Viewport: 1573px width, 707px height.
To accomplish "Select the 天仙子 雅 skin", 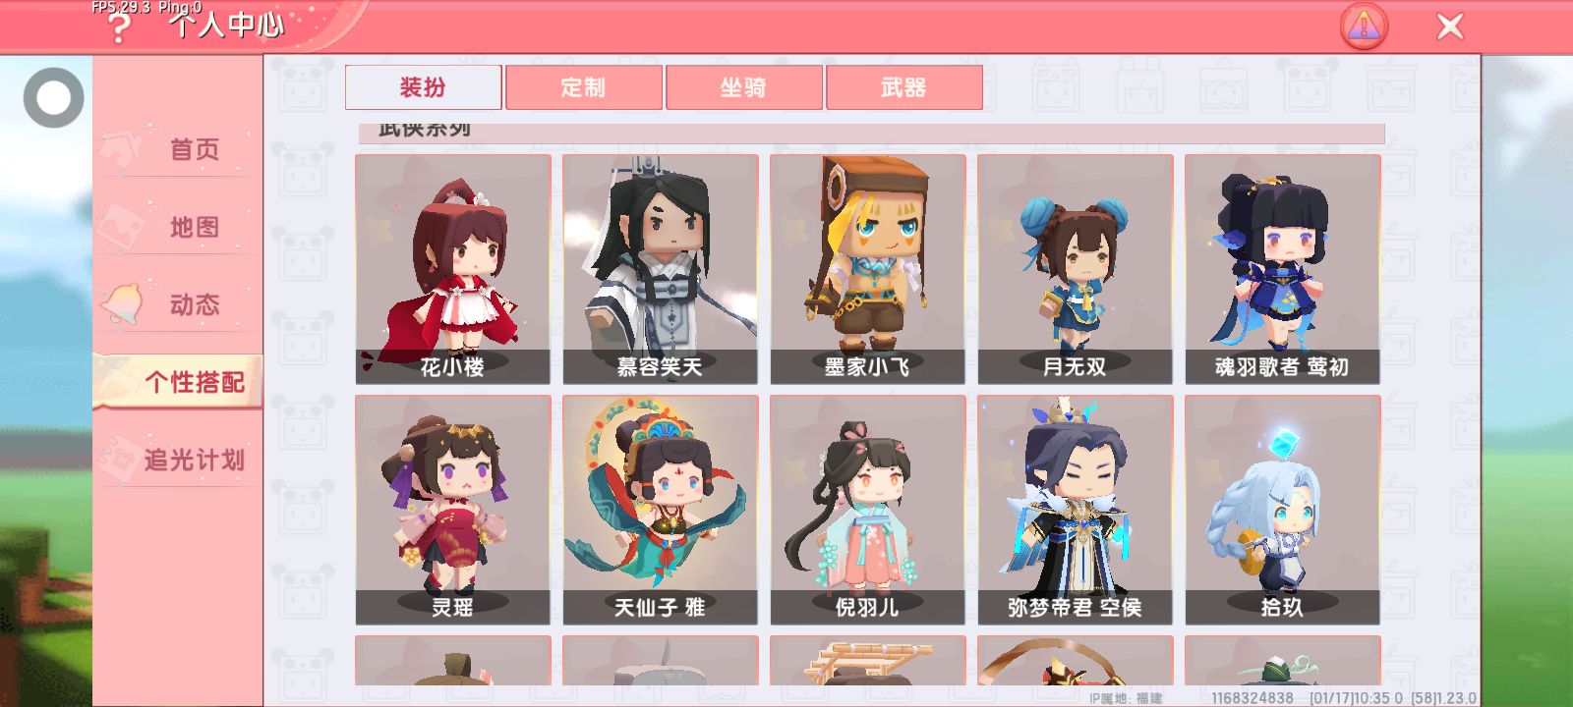I will click(660, 510).
